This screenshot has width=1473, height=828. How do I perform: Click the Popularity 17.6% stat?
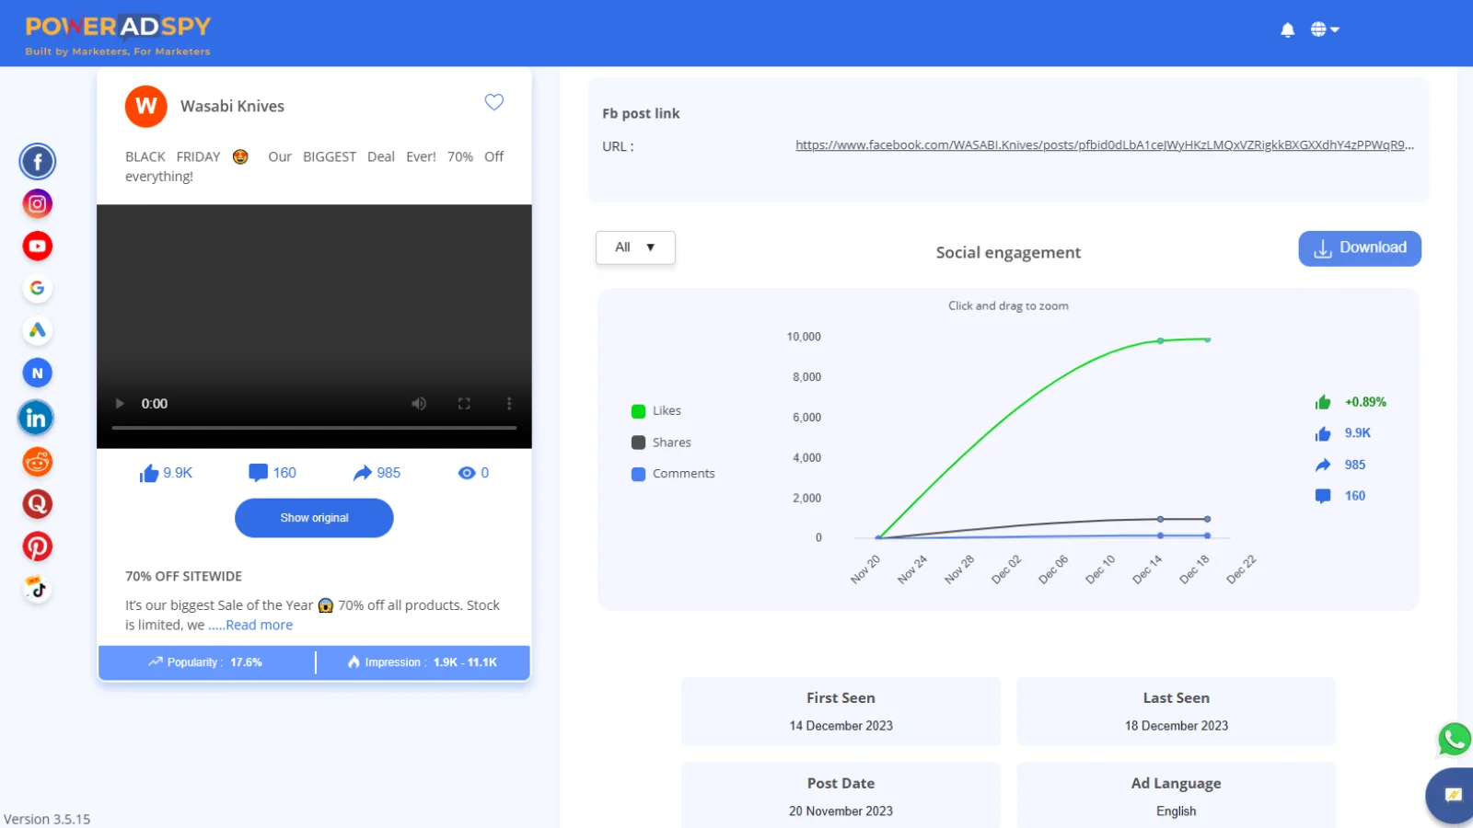(206, 662)
